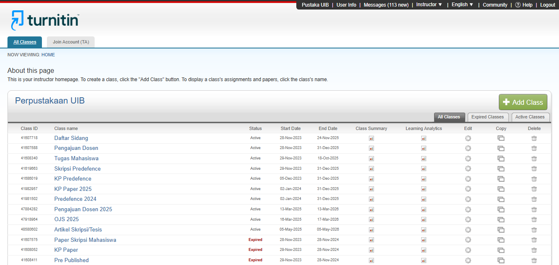
Task: Open User Info page
Action: tap(346, 5)
